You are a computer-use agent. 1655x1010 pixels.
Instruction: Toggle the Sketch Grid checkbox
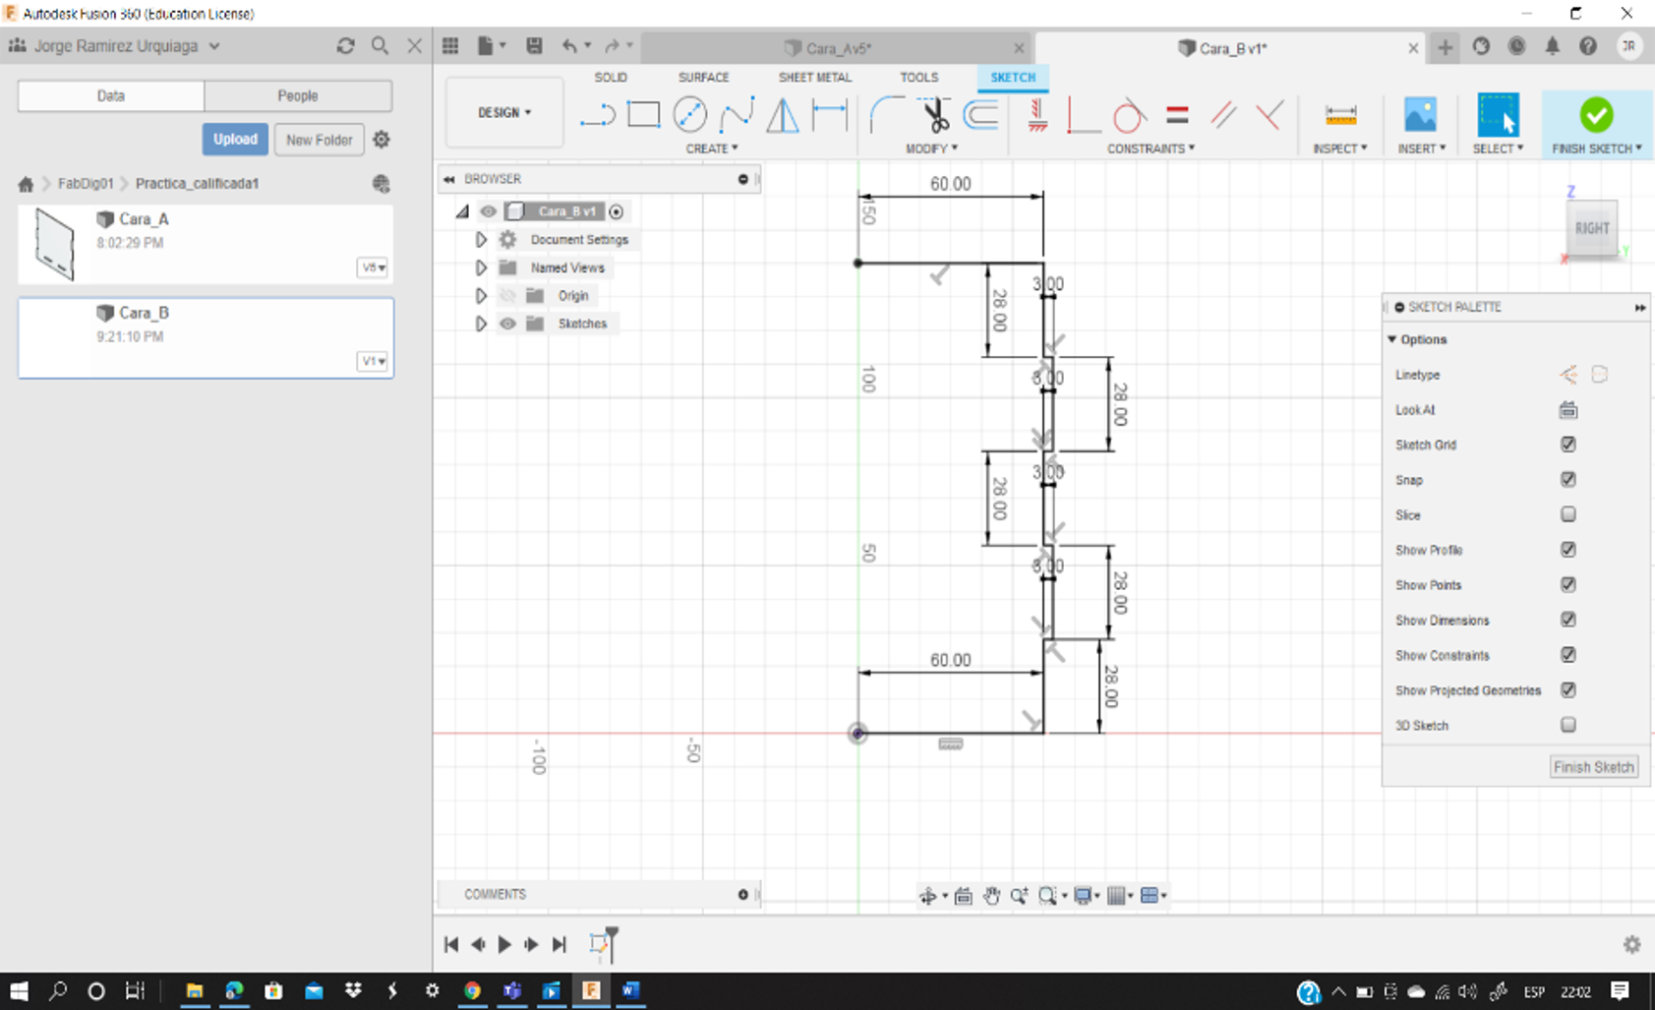tap(1568, 445)
